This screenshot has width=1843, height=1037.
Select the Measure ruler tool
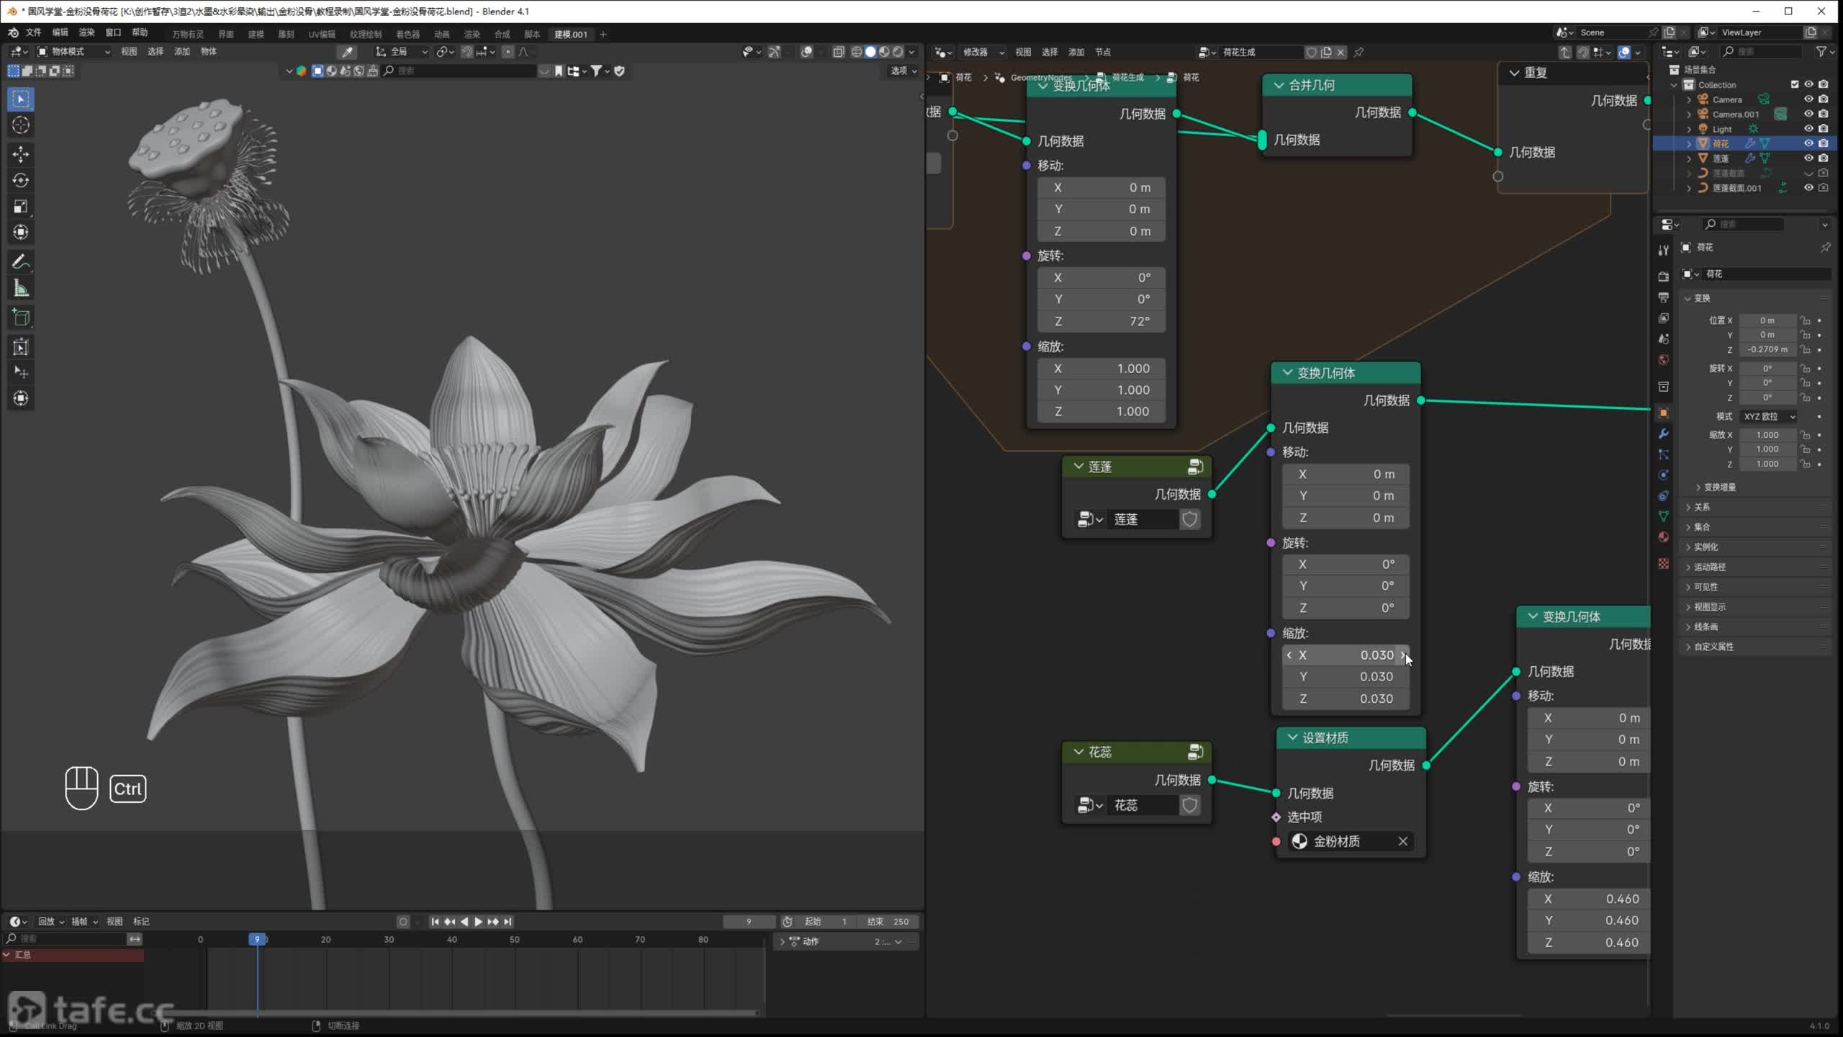20,289
